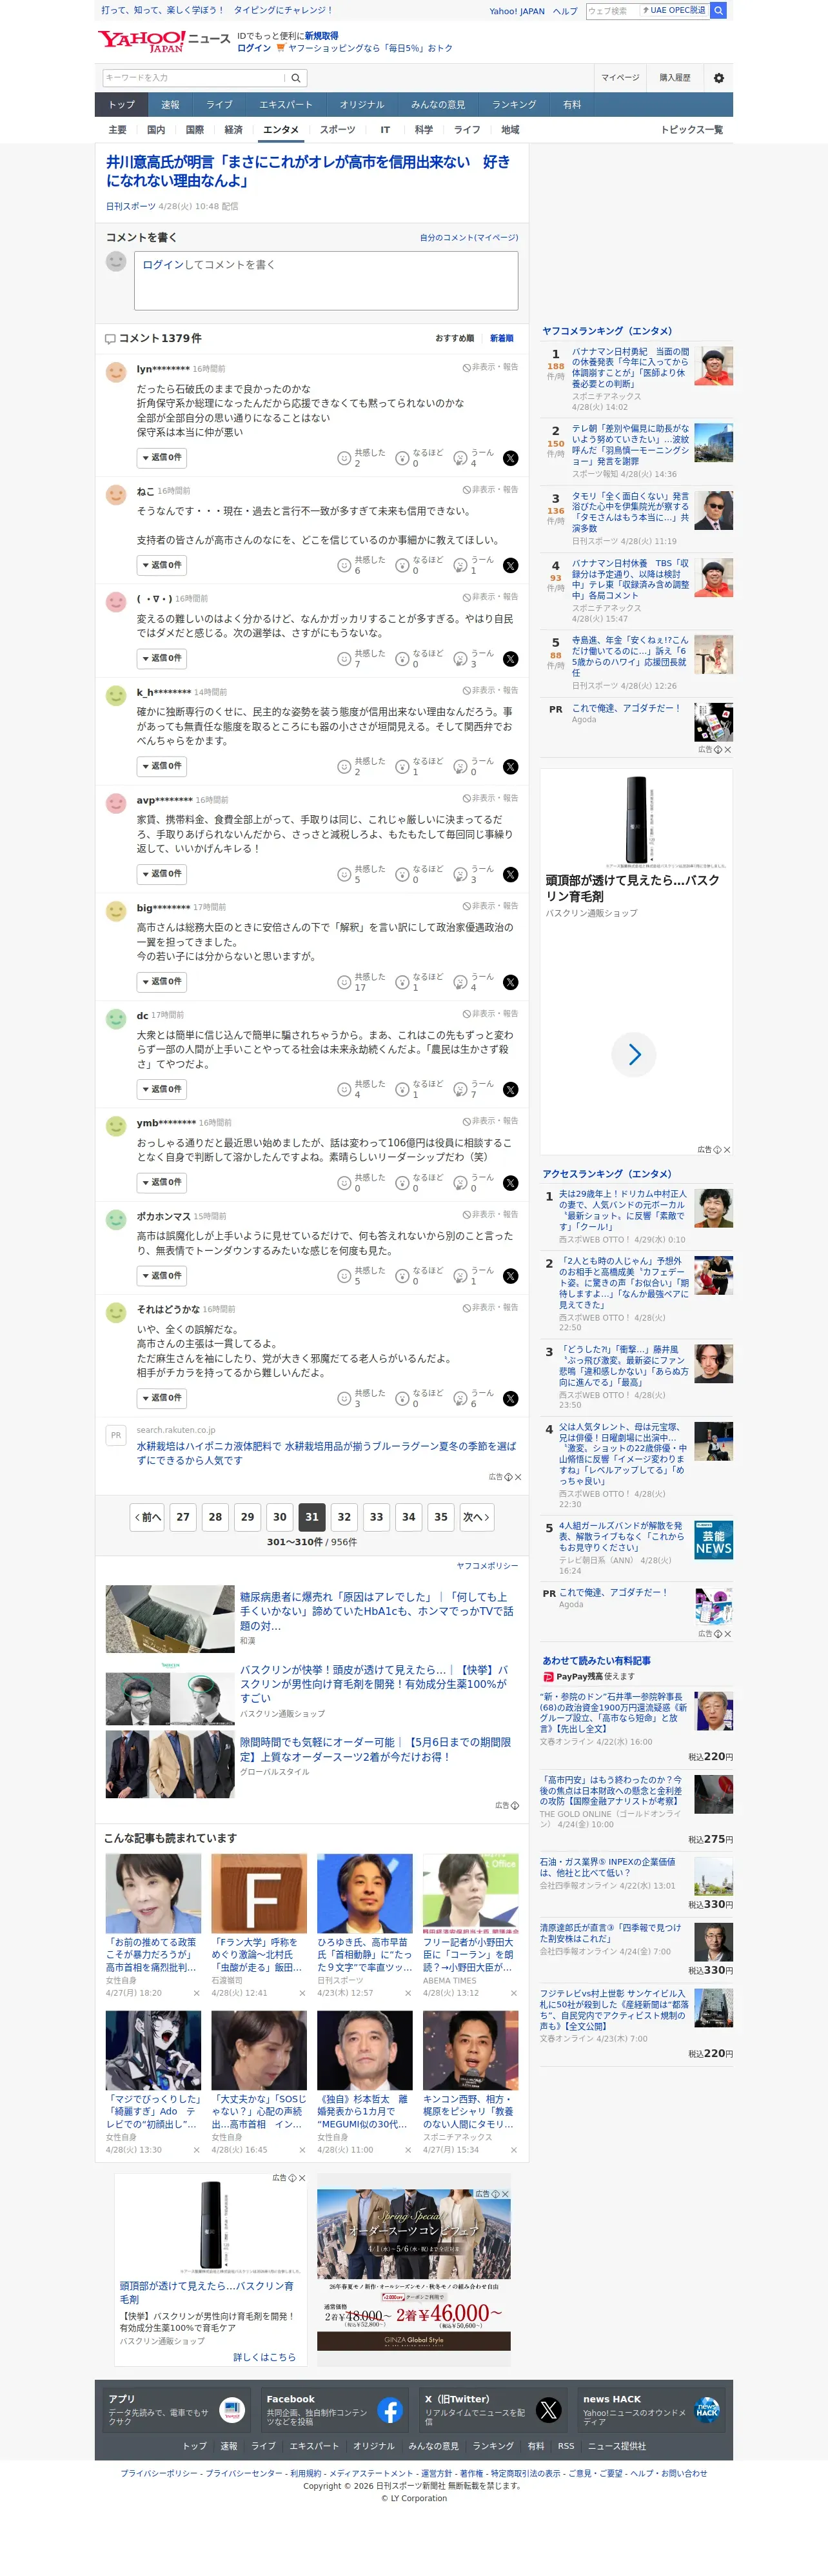Click うーん reaction on dc's comment
The width and height of the screenshot is (828, 2576).
pos(460,1089)
